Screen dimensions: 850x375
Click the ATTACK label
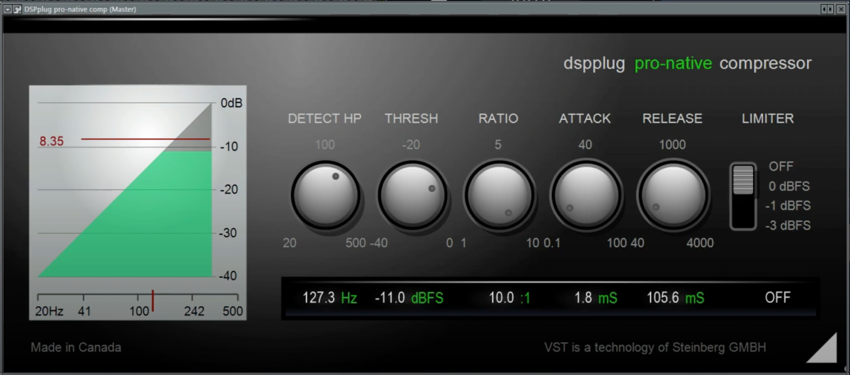(x=585, y=118)
